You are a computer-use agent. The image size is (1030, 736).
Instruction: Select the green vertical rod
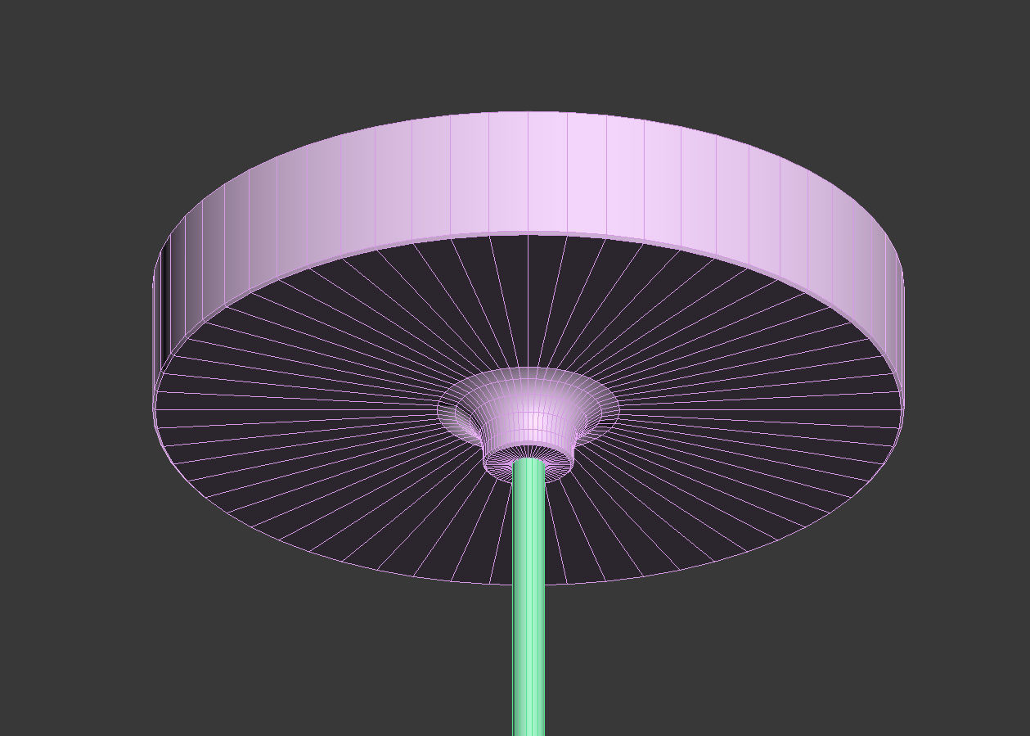pyautogui.click(x=528, y=598)
